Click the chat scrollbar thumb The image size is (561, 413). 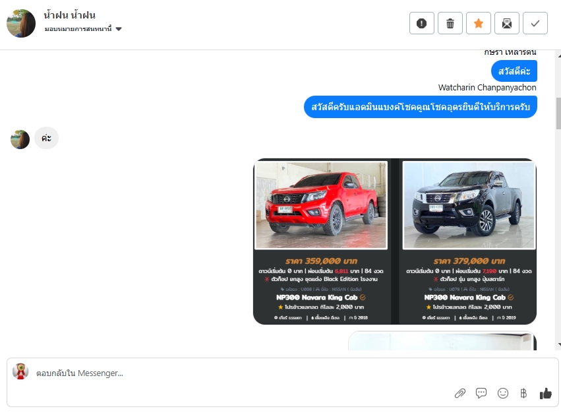(558, 113)
